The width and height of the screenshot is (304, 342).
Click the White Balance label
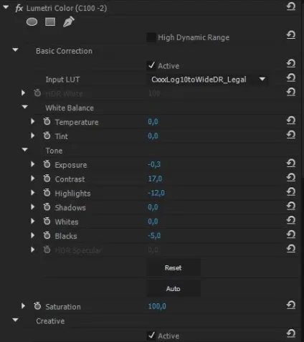click(70, 108)
